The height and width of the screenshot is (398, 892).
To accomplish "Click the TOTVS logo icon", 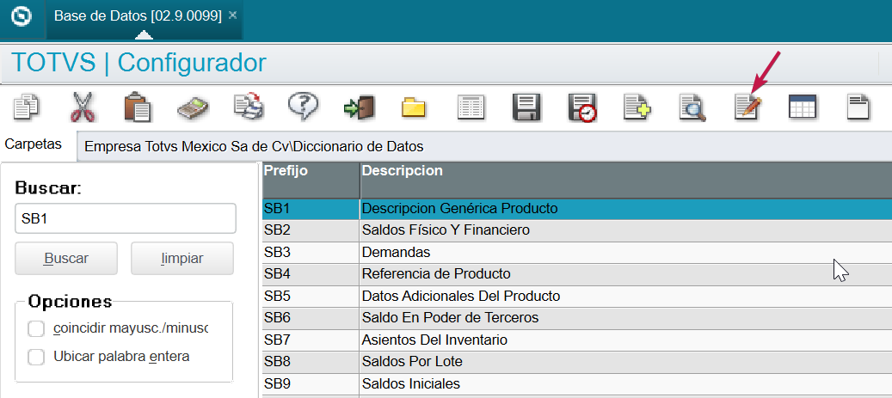I will click(x=22, y=16).
